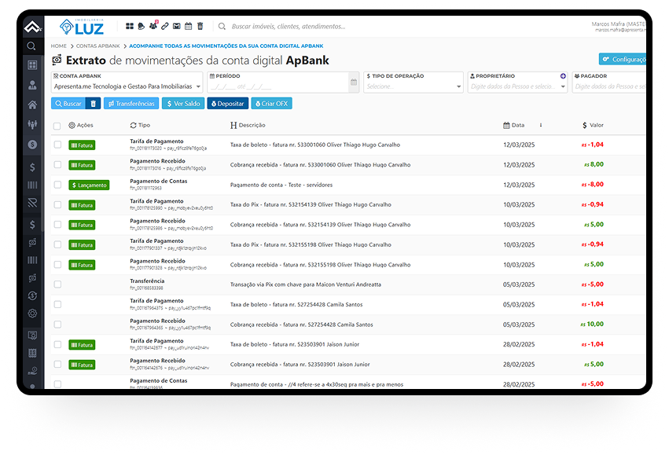Open the calendar icon in the top toolbar

(188, 26)
